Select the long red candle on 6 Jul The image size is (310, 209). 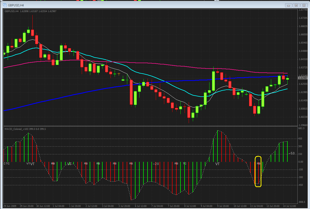click(131, 92)
